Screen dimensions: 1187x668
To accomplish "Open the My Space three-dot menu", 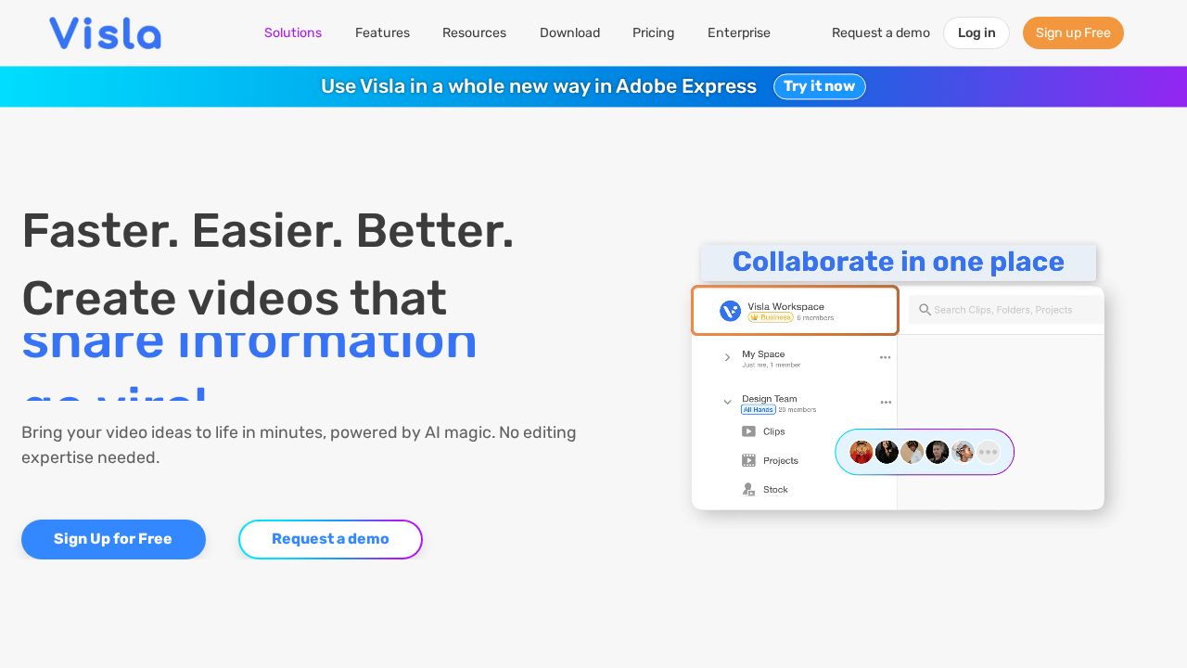I will (885, 357).
